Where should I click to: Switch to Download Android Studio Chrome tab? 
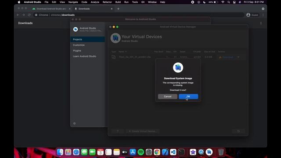coord(51,9)
